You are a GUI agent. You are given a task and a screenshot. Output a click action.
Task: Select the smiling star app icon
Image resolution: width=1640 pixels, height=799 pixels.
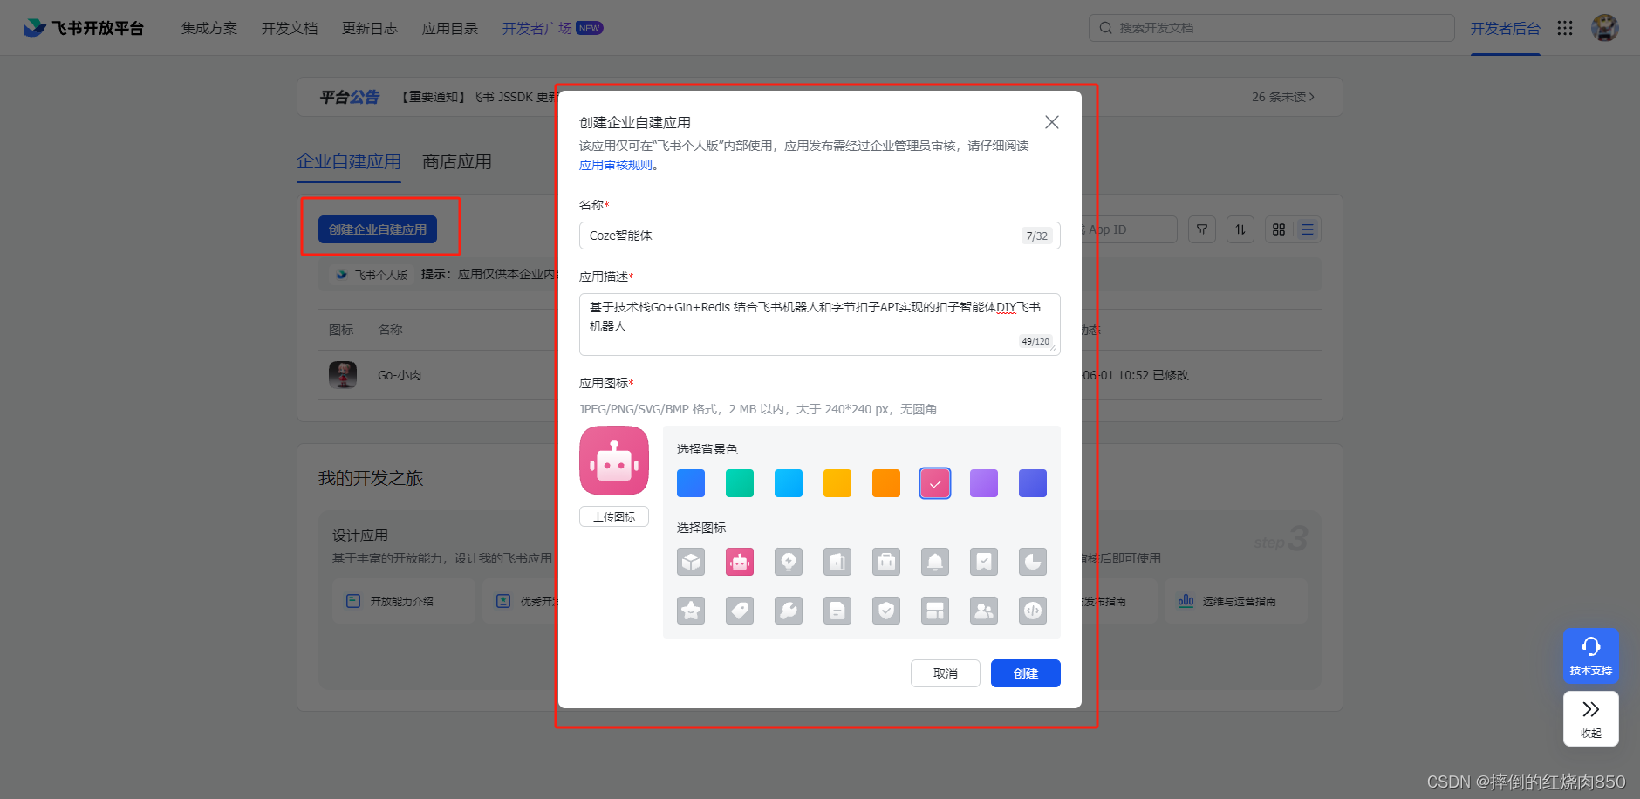[x=691, y=611]
